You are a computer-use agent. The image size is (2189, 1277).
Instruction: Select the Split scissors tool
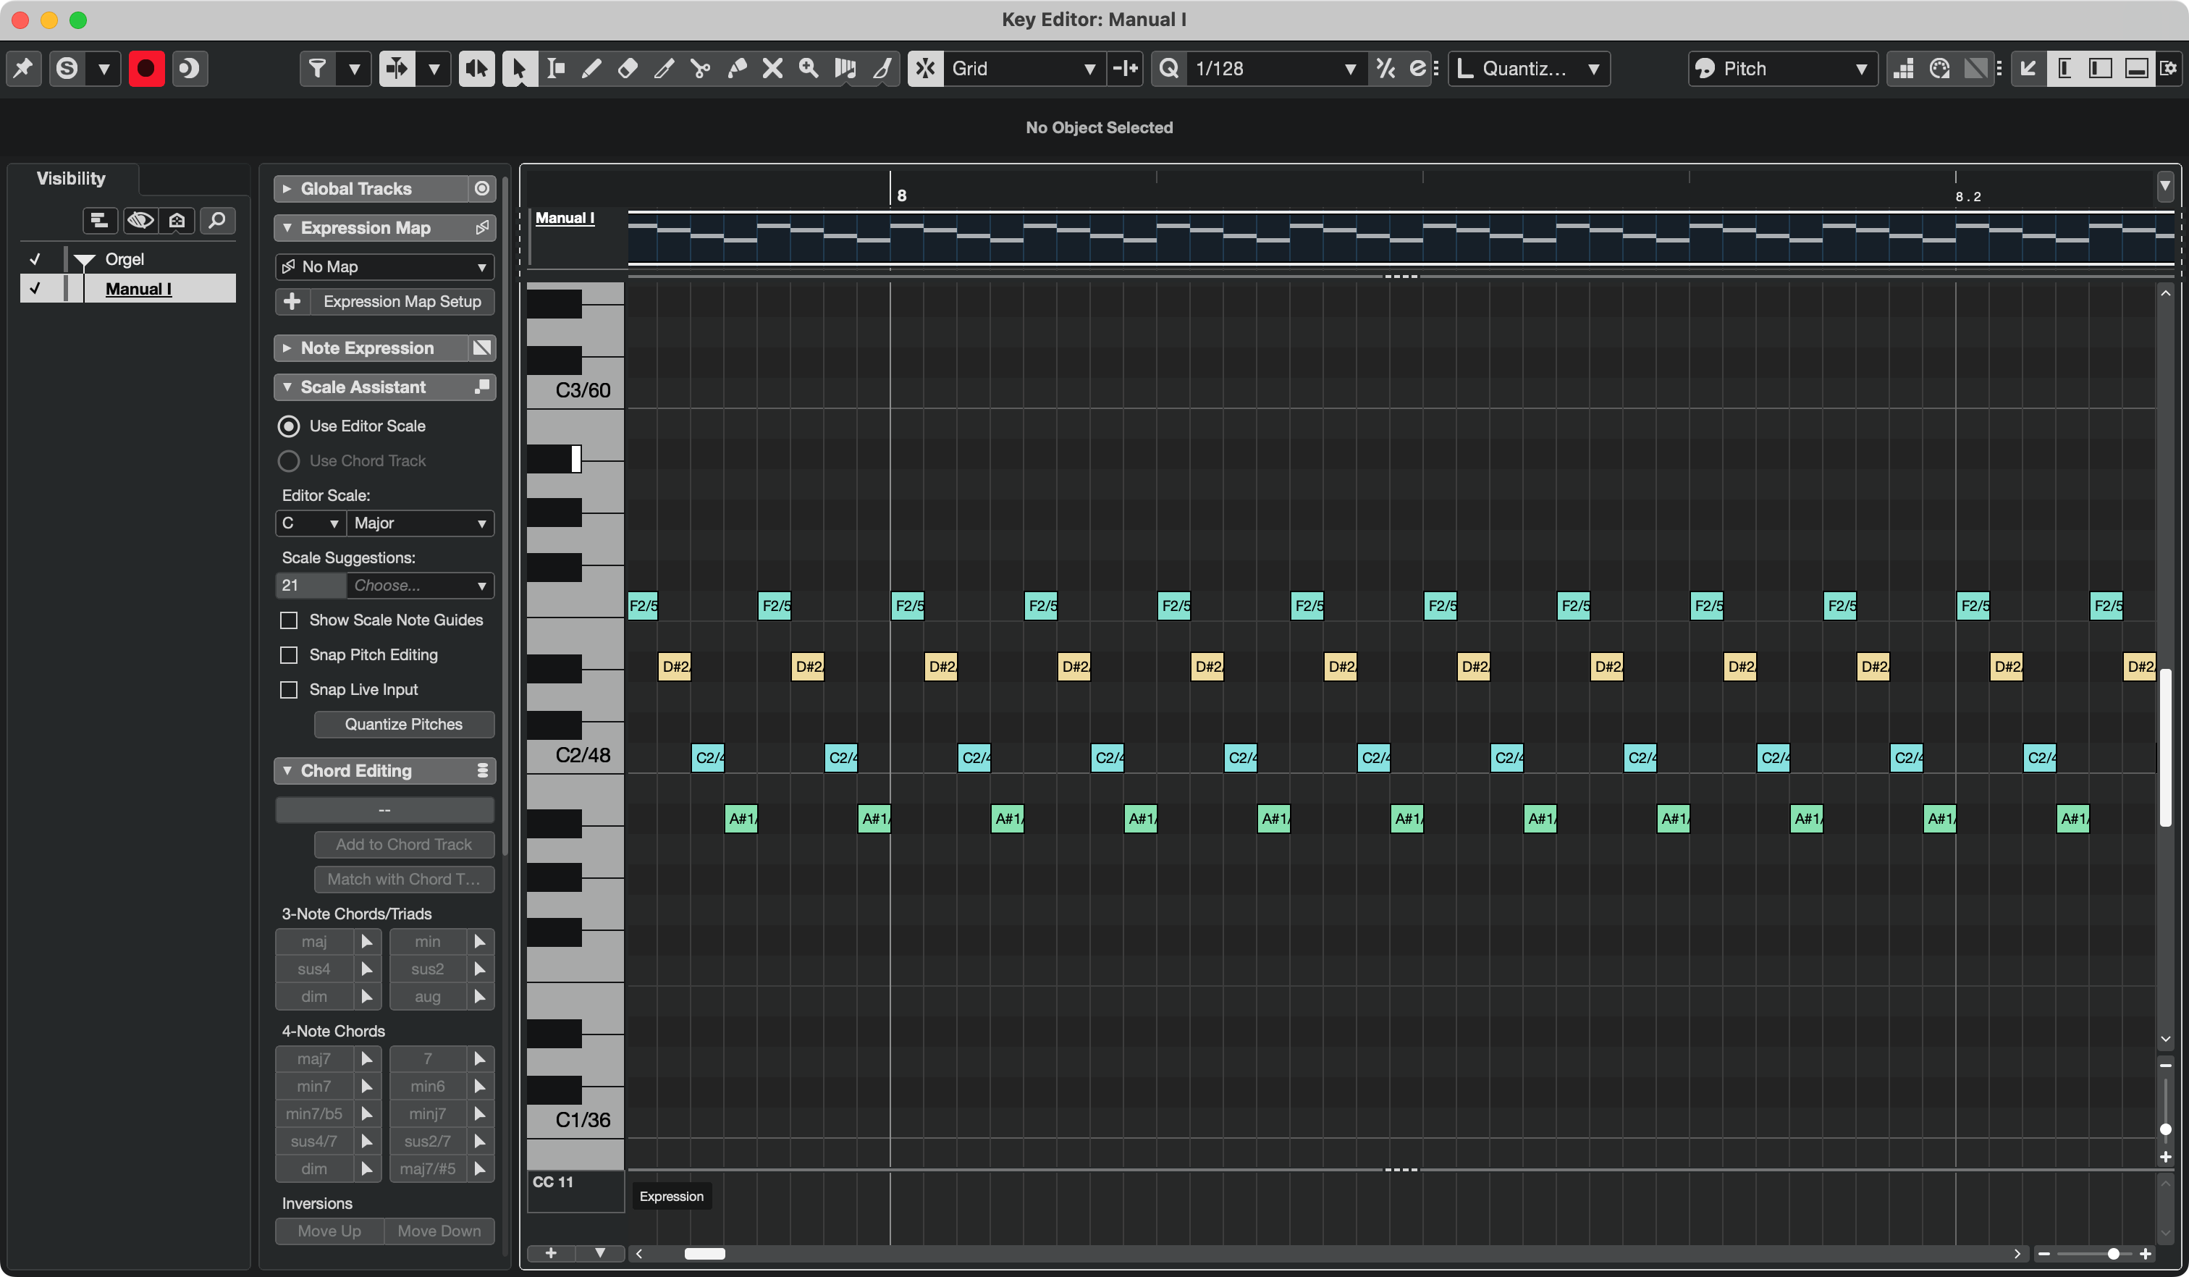[x=700, y=69]
